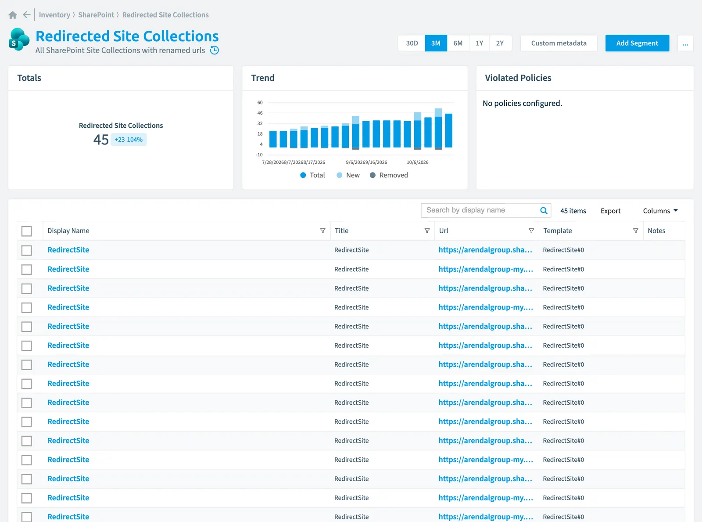The height and width of the screenshot is (522, 702).
Task: Click the back arrow icon
Action: point(27,15)
